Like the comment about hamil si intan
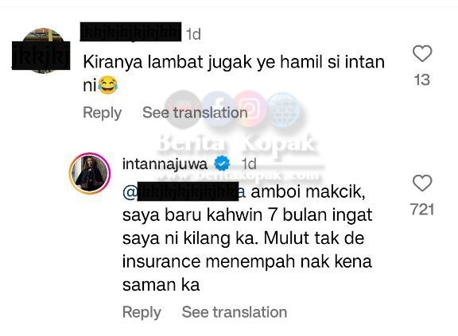The image size is (458, 336). coord(422,54)
